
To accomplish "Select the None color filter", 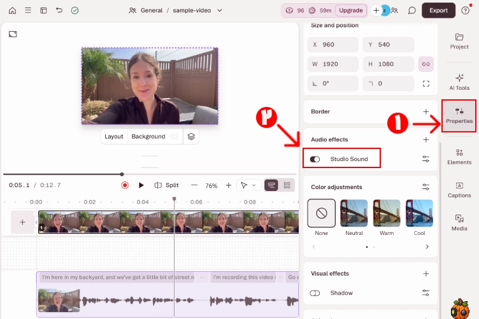I will pyautogui.click(x=322, y=213).
